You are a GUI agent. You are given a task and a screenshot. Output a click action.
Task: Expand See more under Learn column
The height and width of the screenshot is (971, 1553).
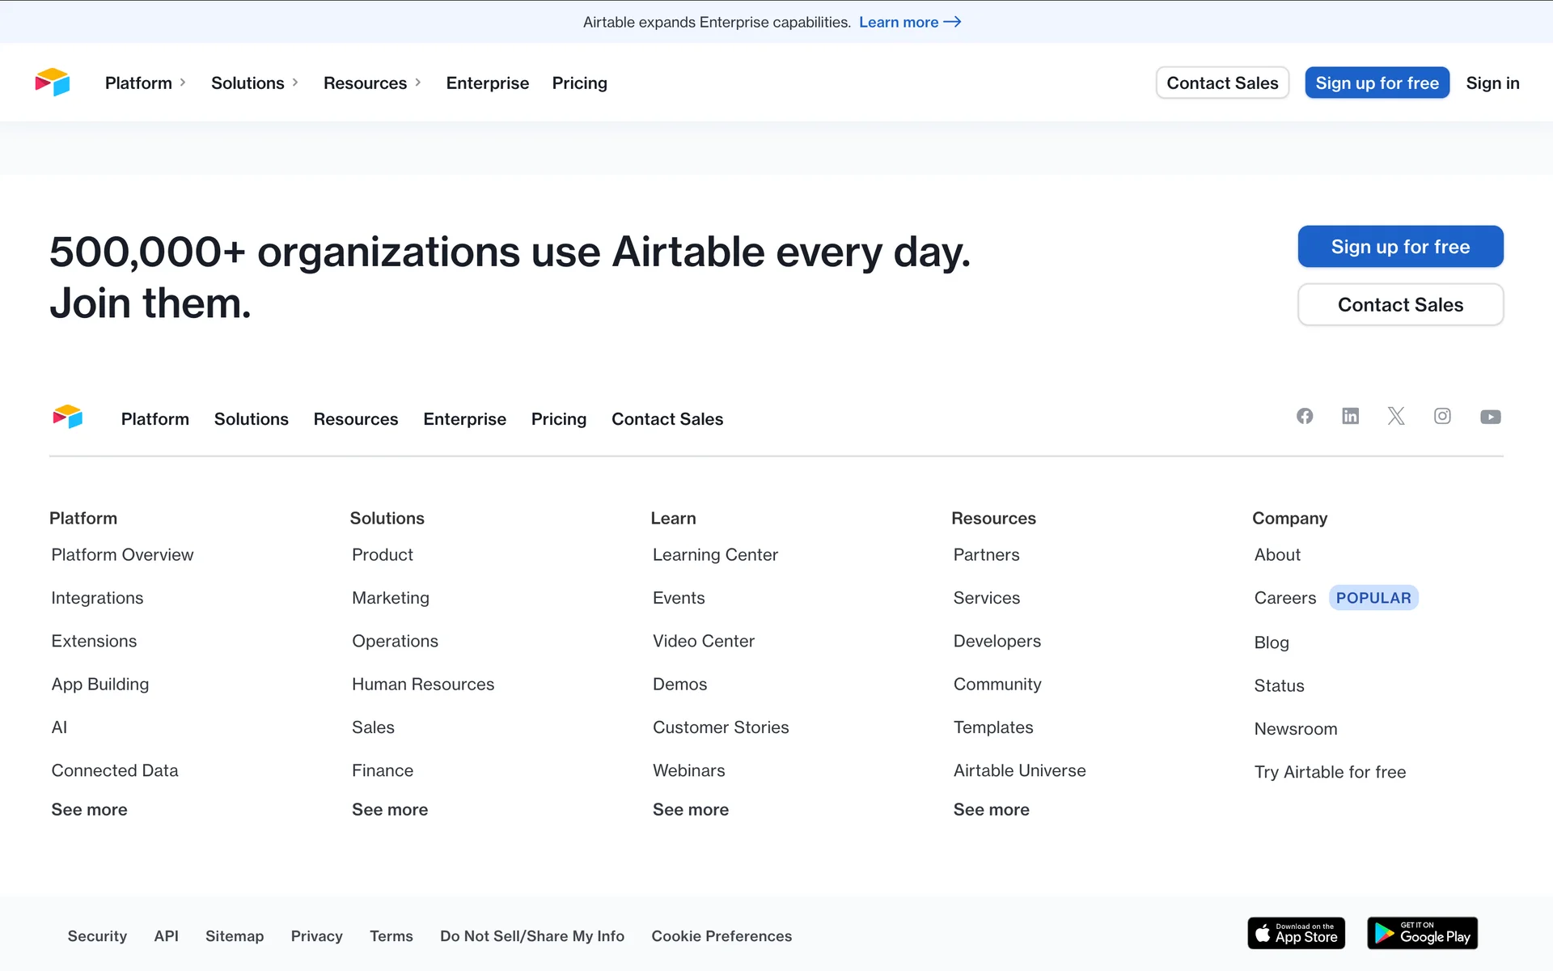pyautogui.click(x=690, y=809)
